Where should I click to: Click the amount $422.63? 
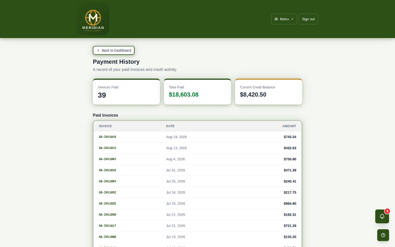tap(290, 148)
